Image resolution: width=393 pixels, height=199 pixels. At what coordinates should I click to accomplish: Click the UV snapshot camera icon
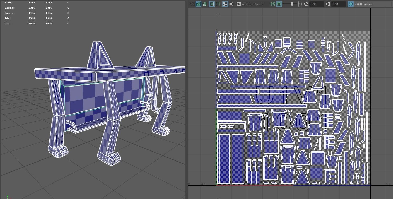pos(239,4)
